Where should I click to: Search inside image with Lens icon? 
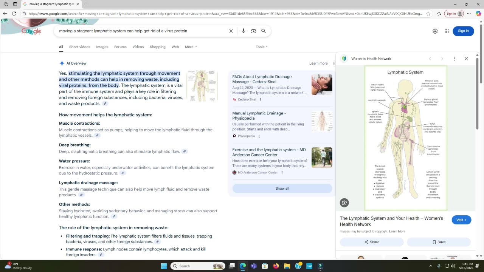[344, 203]
